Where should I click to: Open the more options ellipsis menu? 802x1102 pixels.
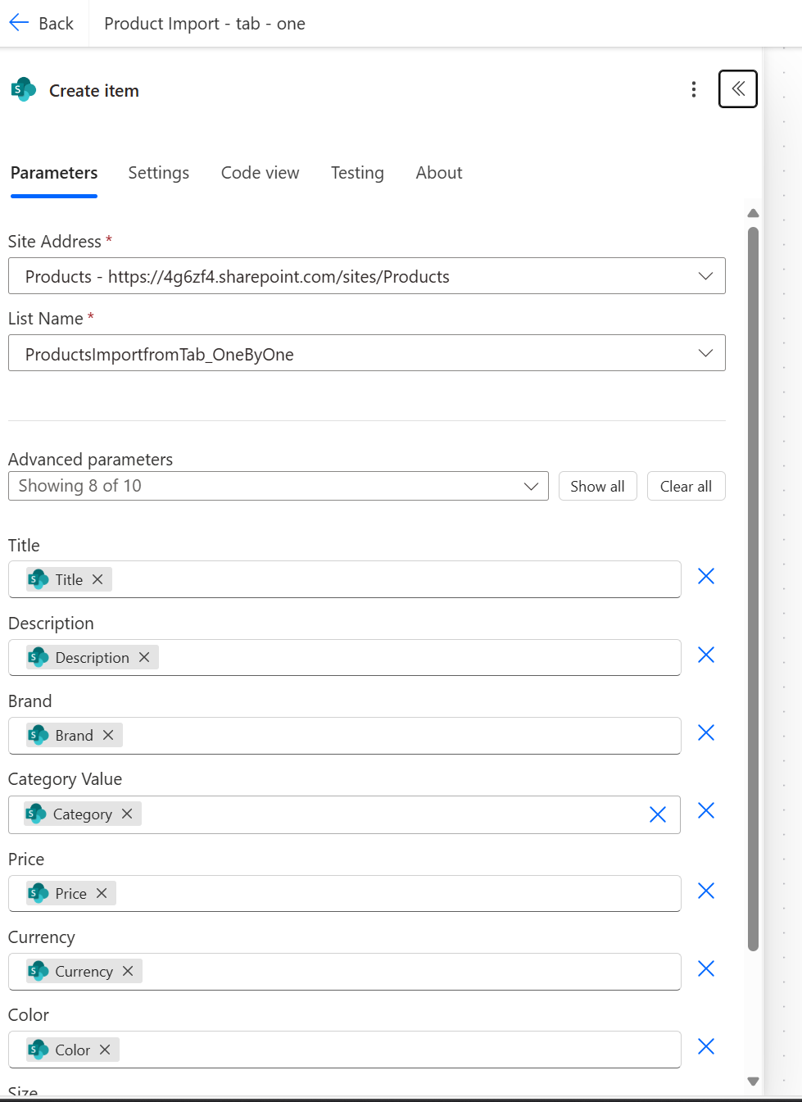pyautogui.click(x=693, y=89)
